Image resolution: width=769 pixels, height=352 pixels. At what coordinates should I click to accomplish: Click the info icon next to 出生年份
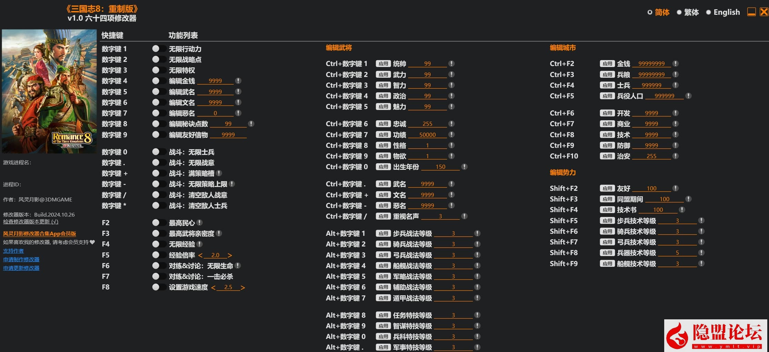(464, 167)
